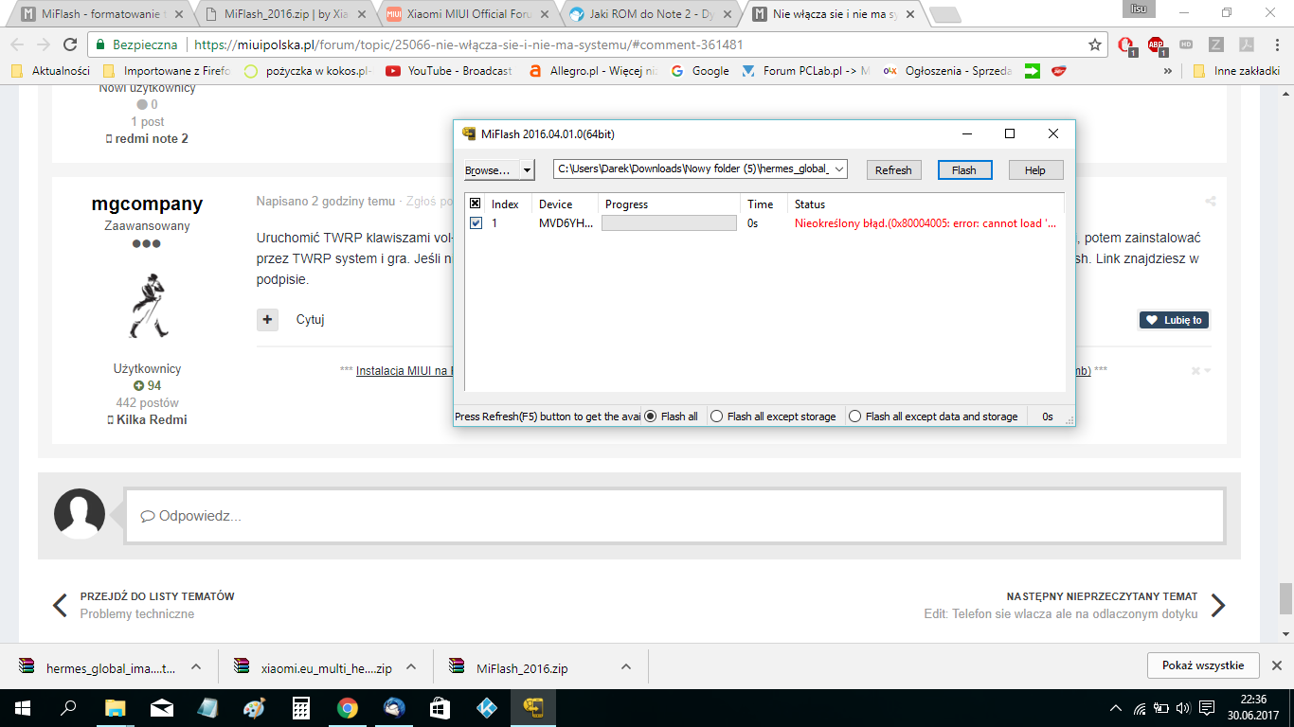Open the Windows Store taskbar icon
The width and height of the screenshot is (1294, 727).
pos(440,707)
